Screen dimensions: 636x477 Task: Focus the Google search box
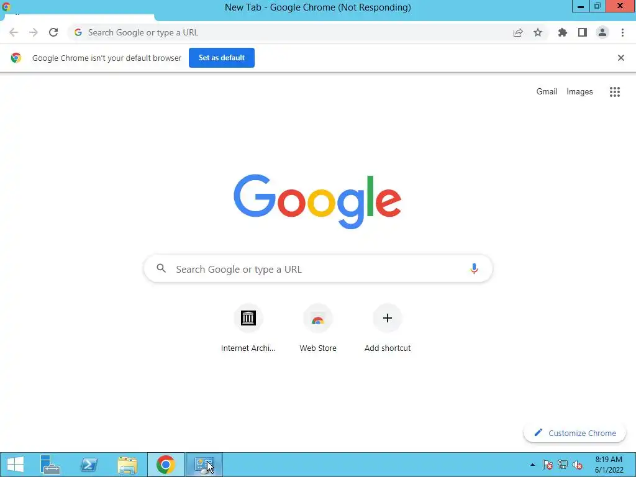[318, 268]
